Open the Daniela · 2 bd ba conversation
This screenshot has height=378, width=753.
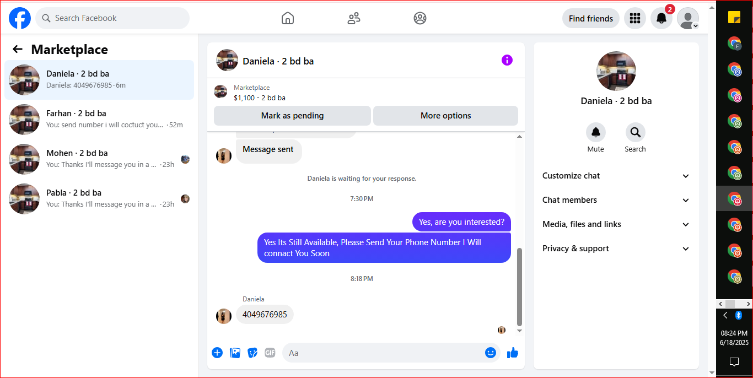coord(99,80)
